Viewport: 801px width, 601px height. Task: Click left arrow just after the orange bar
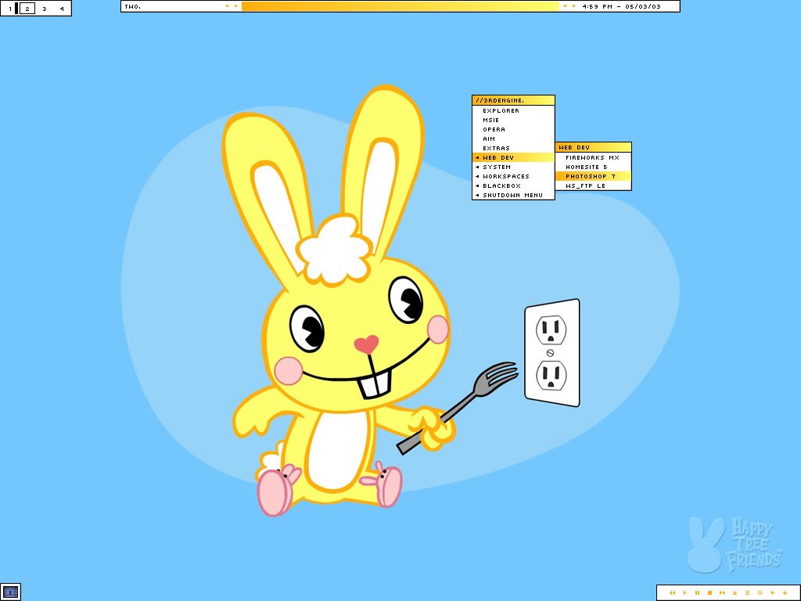point(565,6)
